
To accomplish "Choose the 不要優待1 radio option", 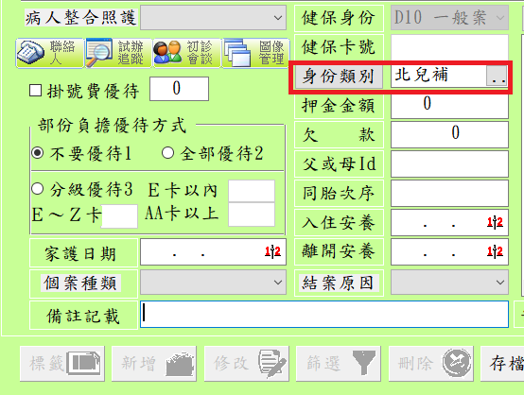I will [38, 153].
